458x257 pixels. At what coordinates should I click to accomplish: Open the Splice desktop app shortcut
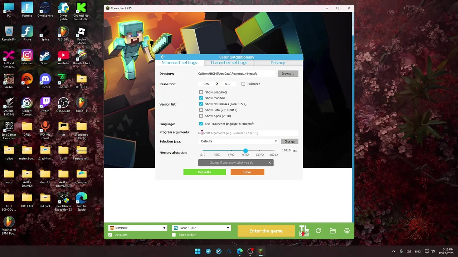pos(45,34)
